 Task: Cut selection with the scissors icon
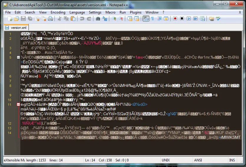click(59, 19)
